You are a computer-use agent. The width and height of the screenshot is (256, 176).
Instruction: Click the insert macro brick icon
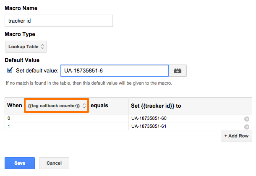tap(178, 71)
